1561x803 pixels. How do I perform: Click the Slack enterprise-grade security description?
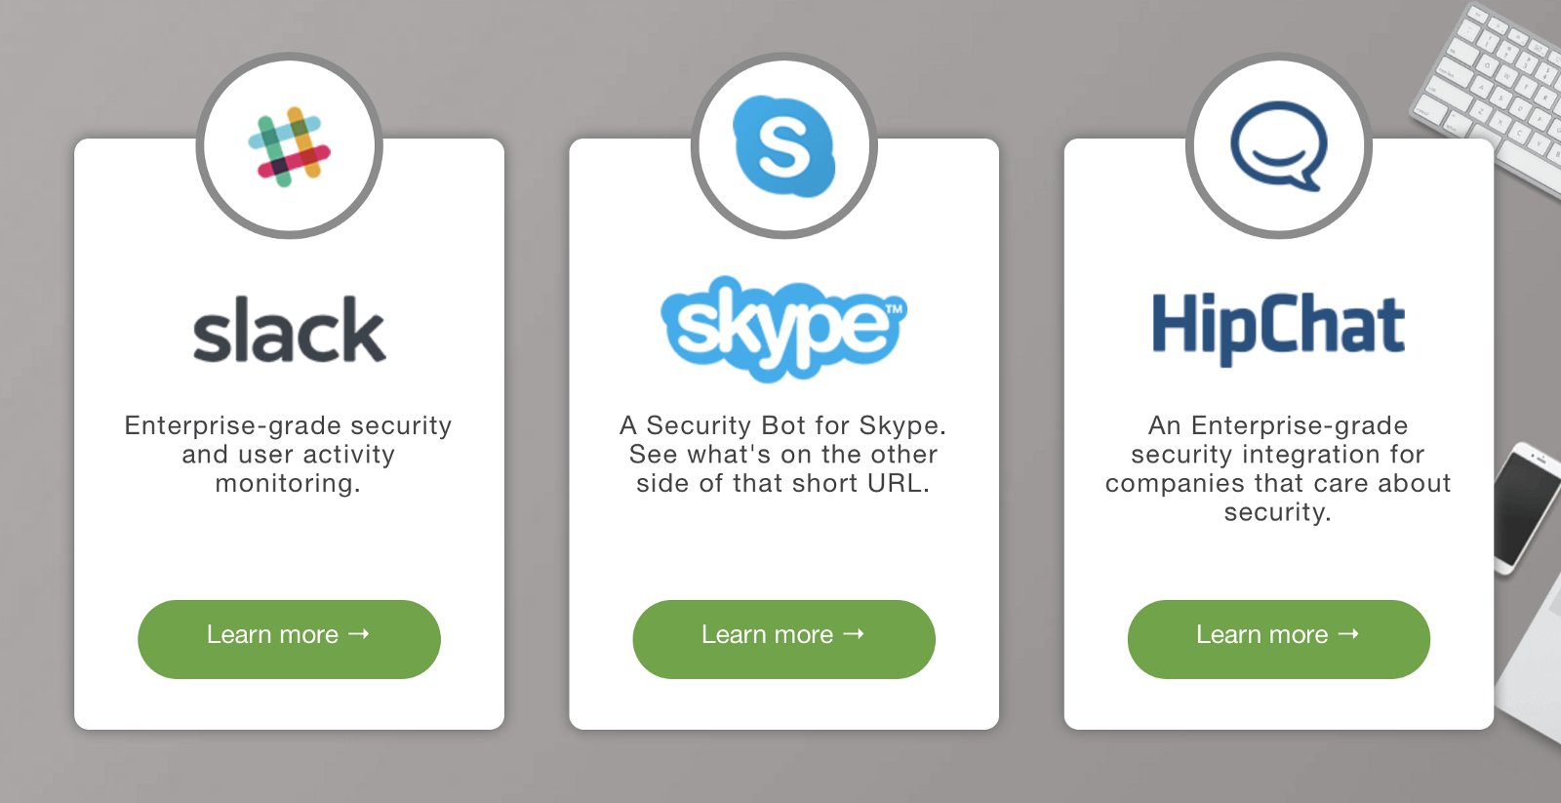(x=289, y=455)
